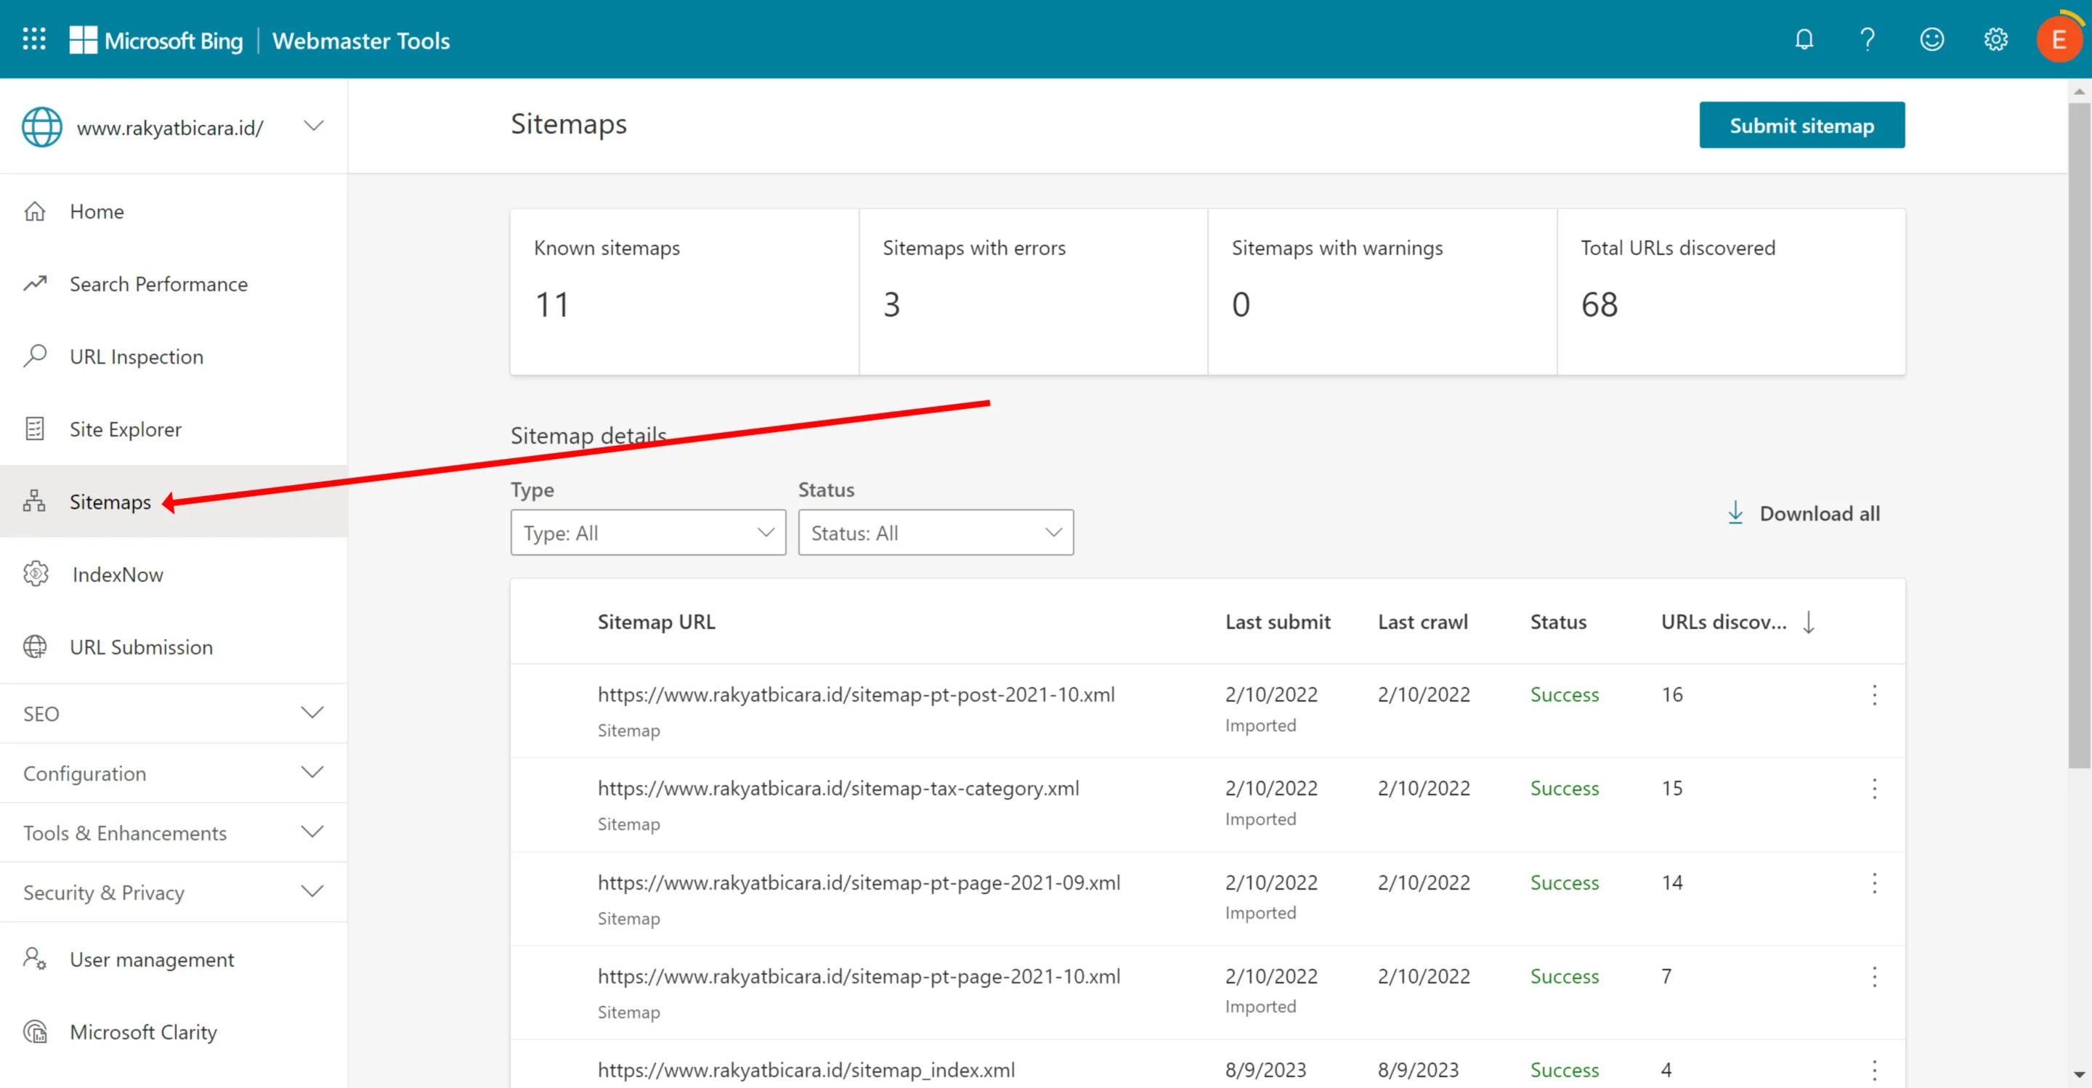Click the feedback smiley icon
2092x1088 pixels.
1931,39
